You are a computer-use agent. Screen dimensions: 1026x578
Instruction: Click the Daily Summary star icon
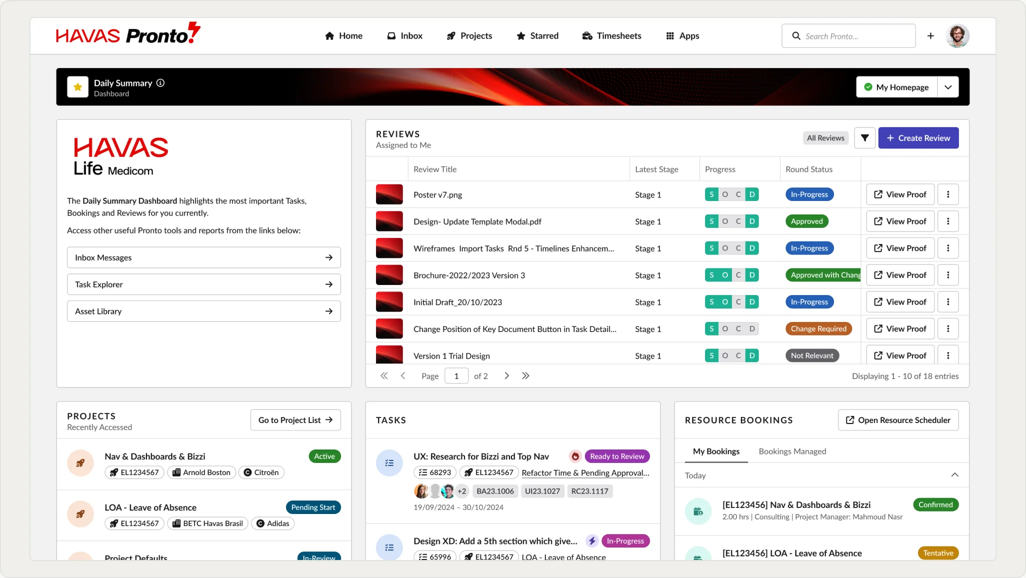coord(78,87)
